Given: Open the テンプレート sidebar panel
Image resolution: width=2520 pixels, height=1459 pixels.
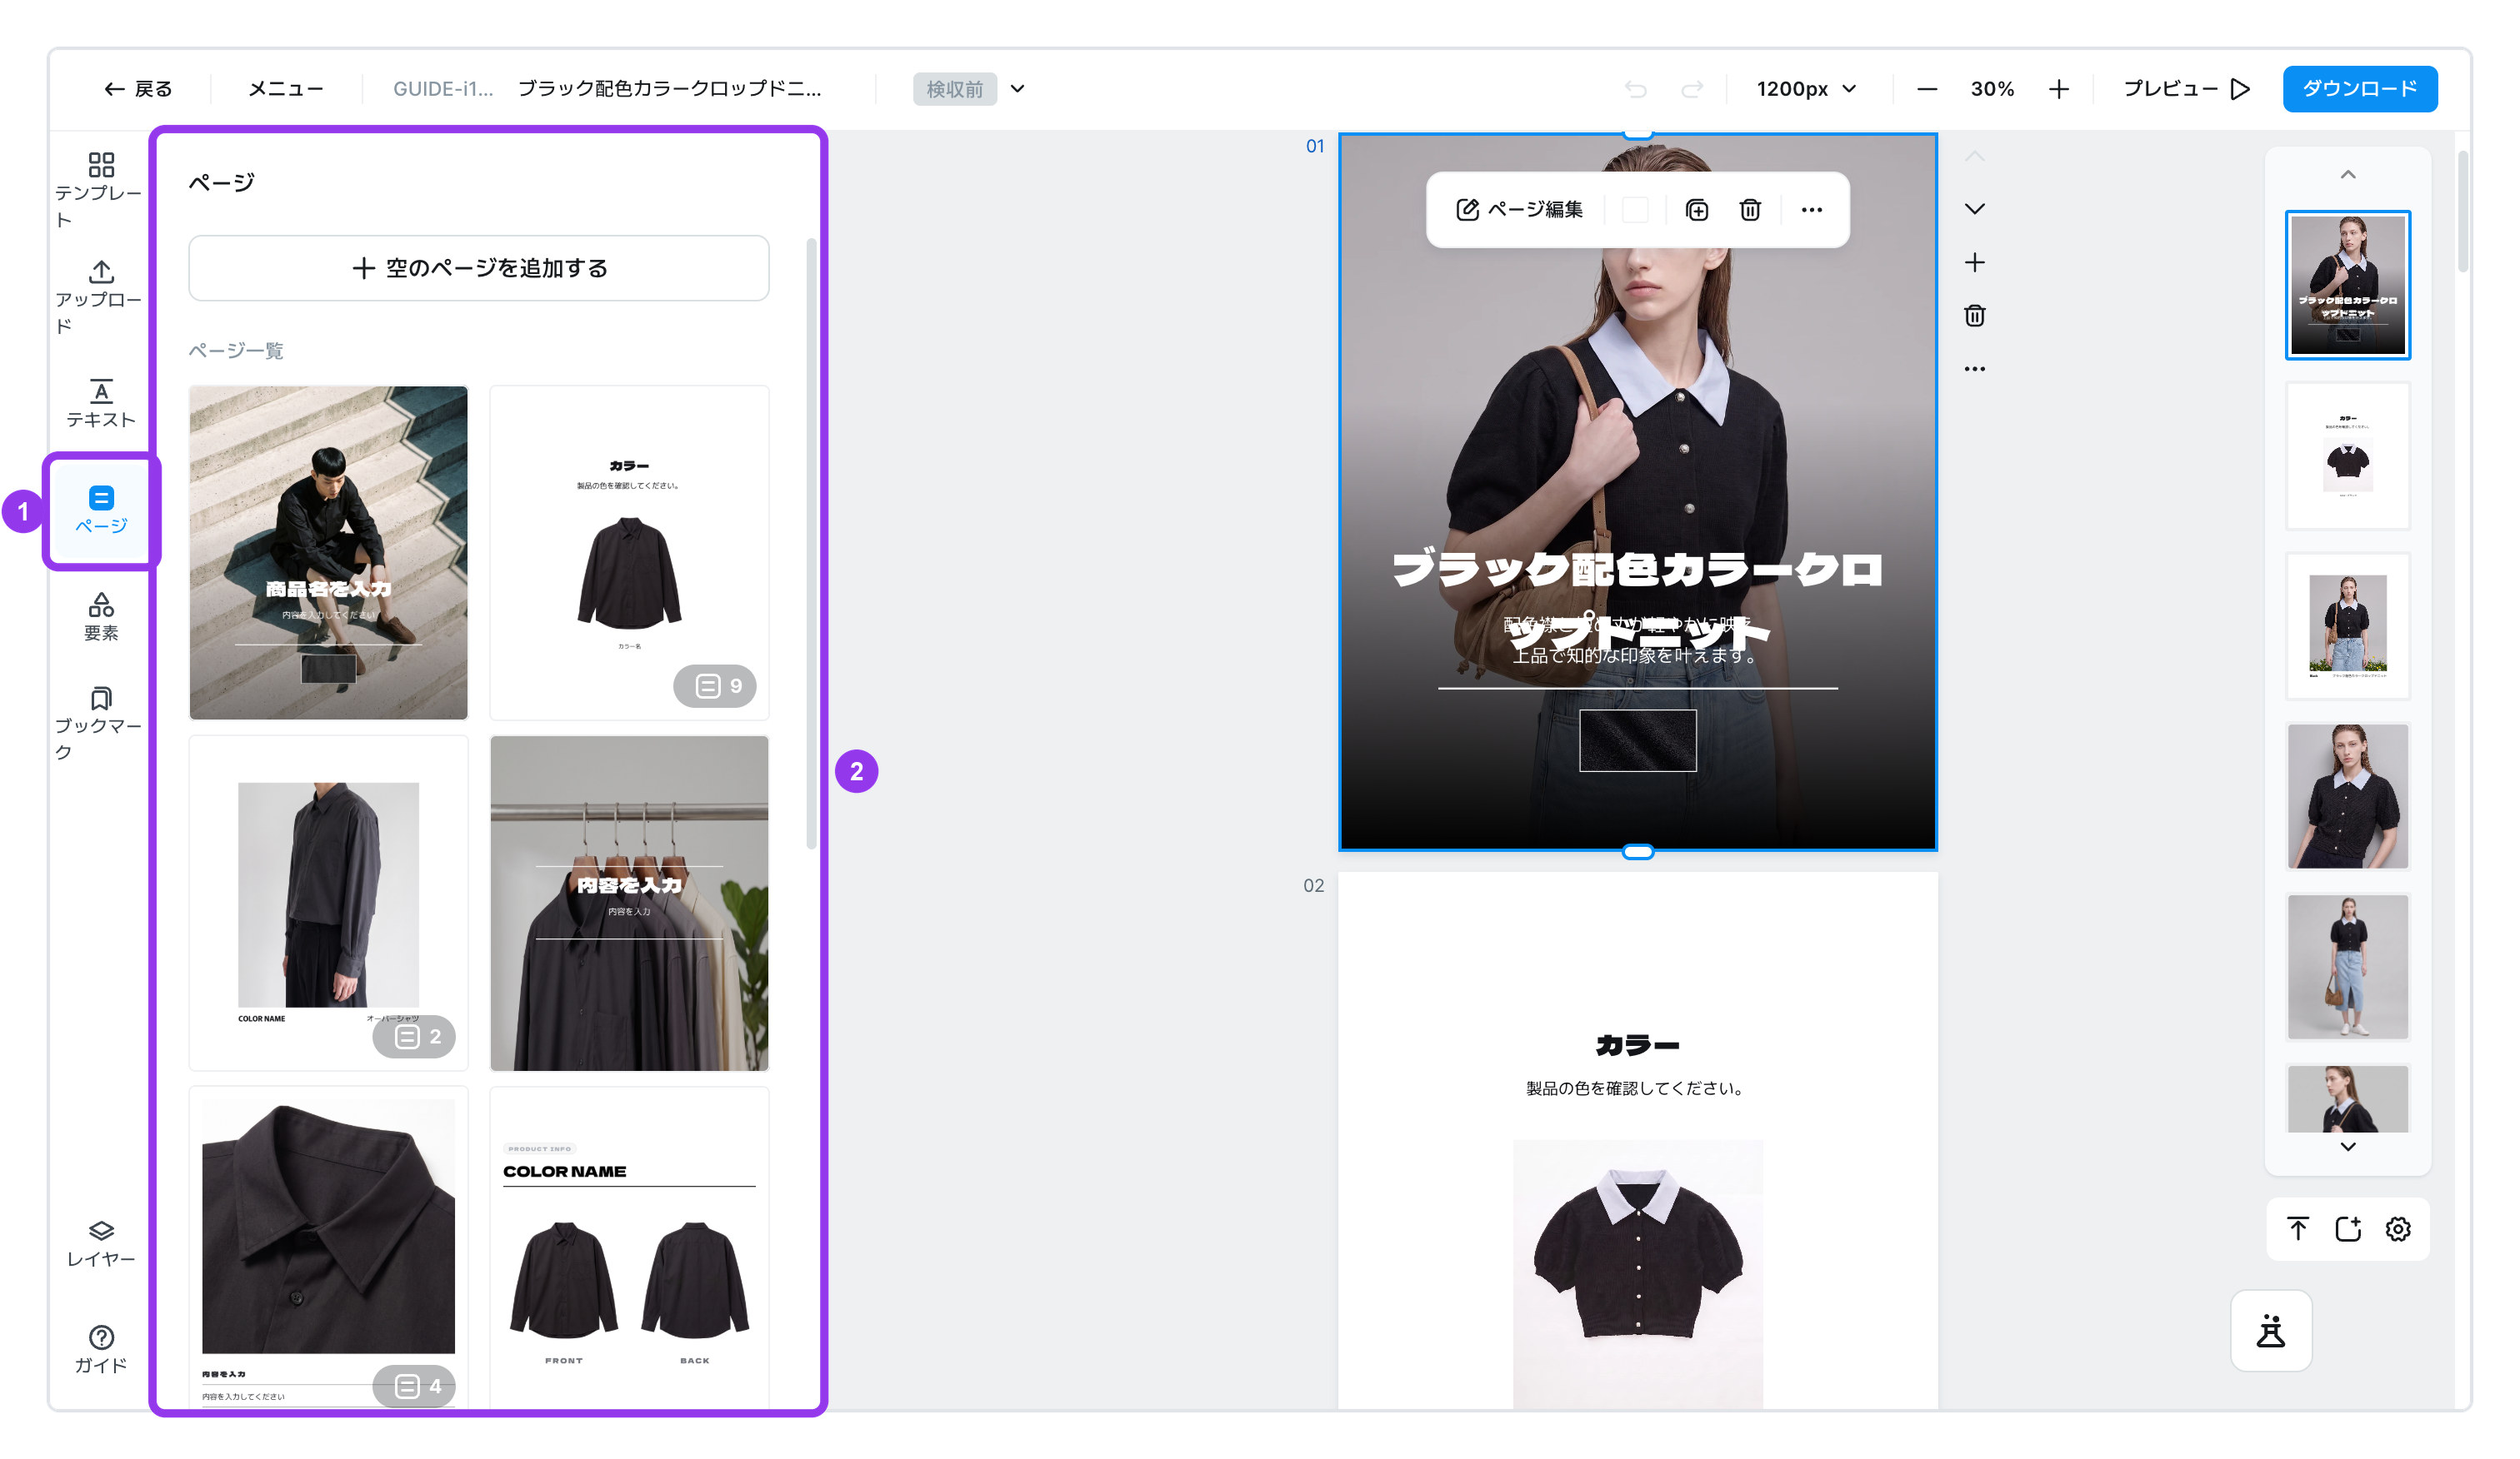Looking at the screenshot, I should tap(100, 190).
